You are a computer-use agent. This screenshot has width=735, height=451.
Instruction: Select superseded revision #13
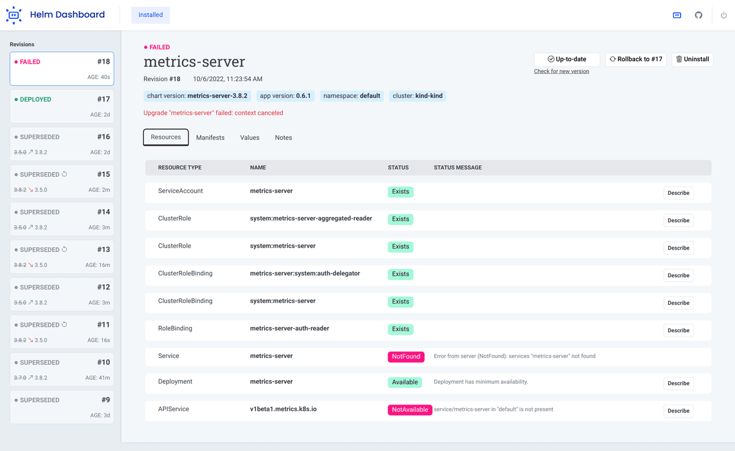tap(62, 257)
